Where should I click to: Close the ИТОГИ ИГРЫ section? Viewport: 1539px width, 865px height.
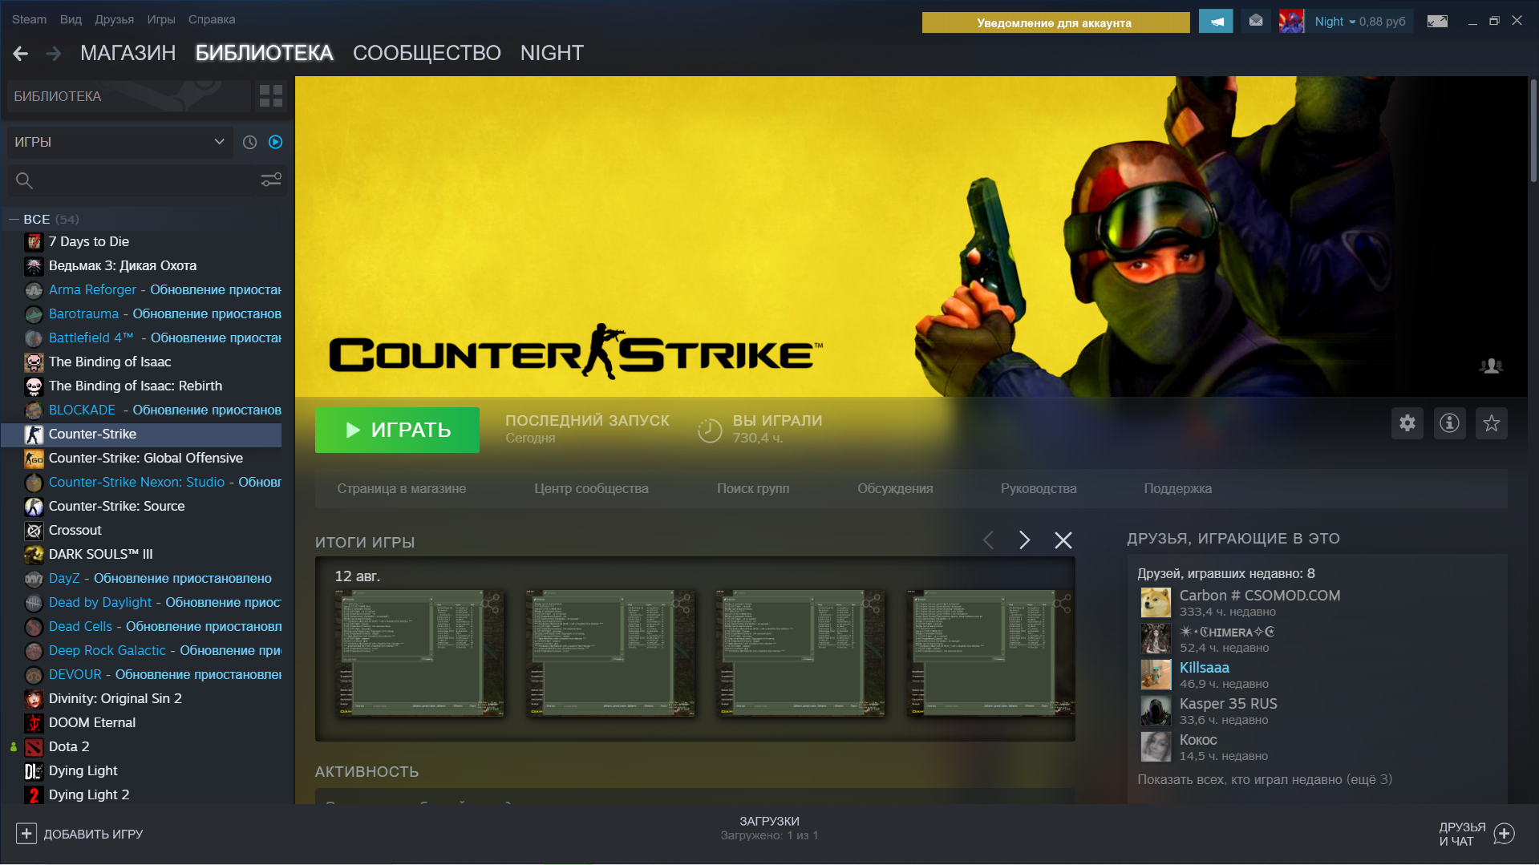point(1063,540)
